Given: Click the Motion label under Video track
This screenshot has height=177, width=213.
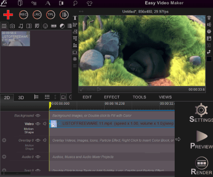Looking at the screenshot, I should [29, 129].
